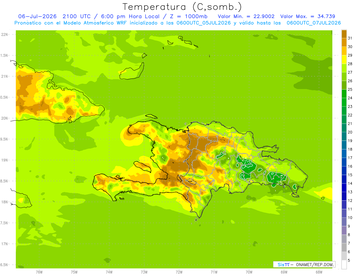Click the "68W" longitude axis label

coord(319,272)
